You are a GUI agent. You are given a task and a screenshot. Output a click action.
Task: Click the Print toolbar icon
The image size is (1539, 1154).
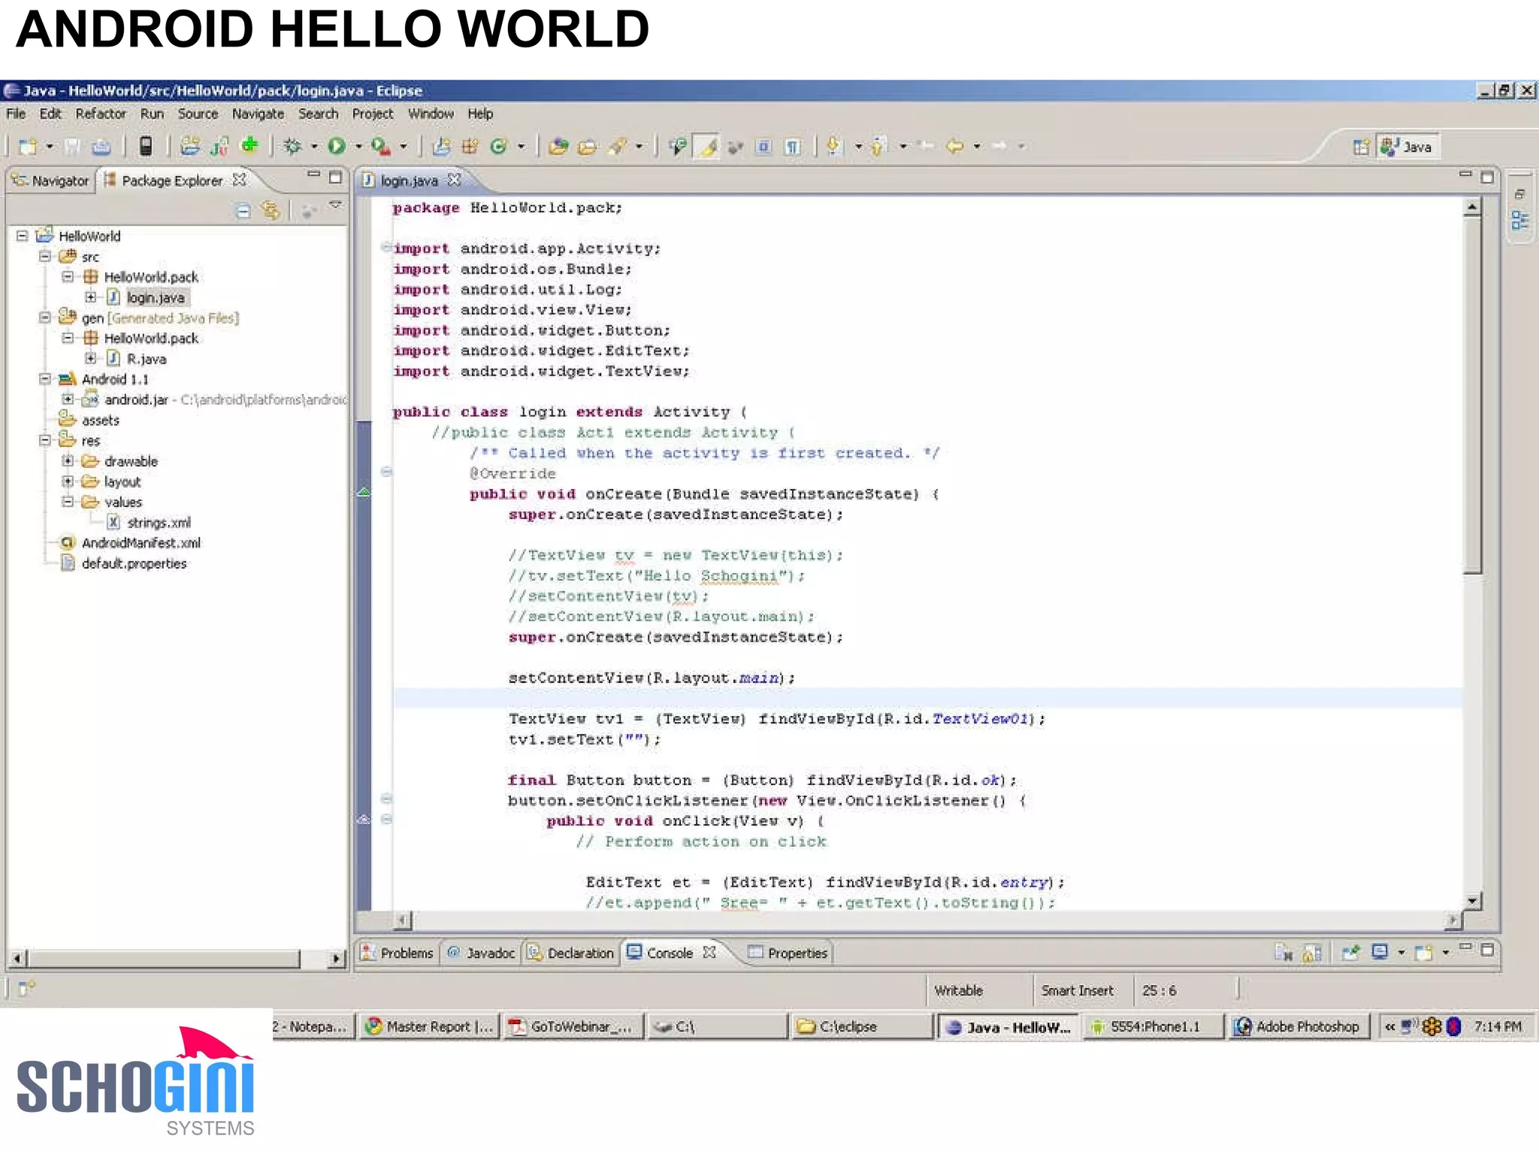[101, 146]
